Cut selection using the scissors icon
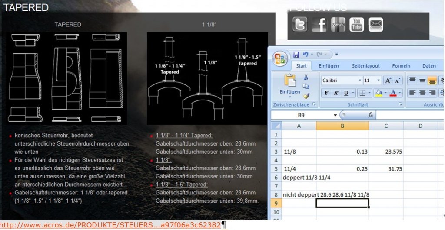Screen dimensions: 445x230 306,77
